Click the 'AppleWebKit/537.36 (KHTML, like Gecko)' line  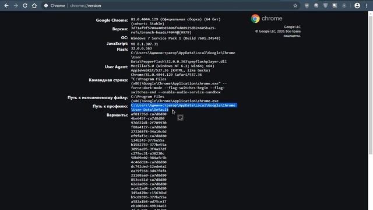pyautogui.click(x=170, y=70)
